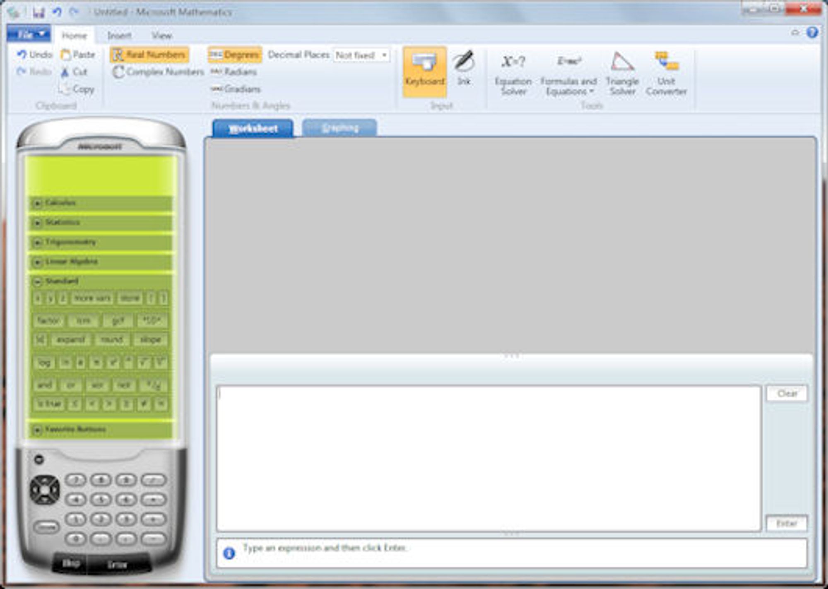Click the 'xor' logic key

[x=97, y=385]
